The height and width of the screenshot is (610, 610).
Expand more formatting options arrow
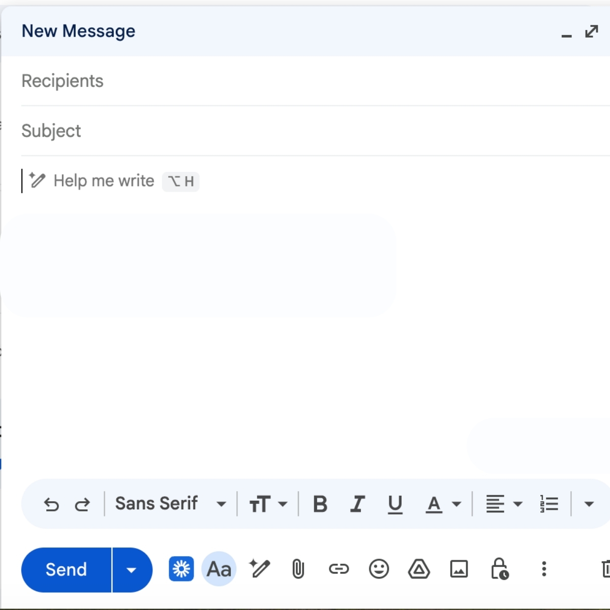(589, 504)
